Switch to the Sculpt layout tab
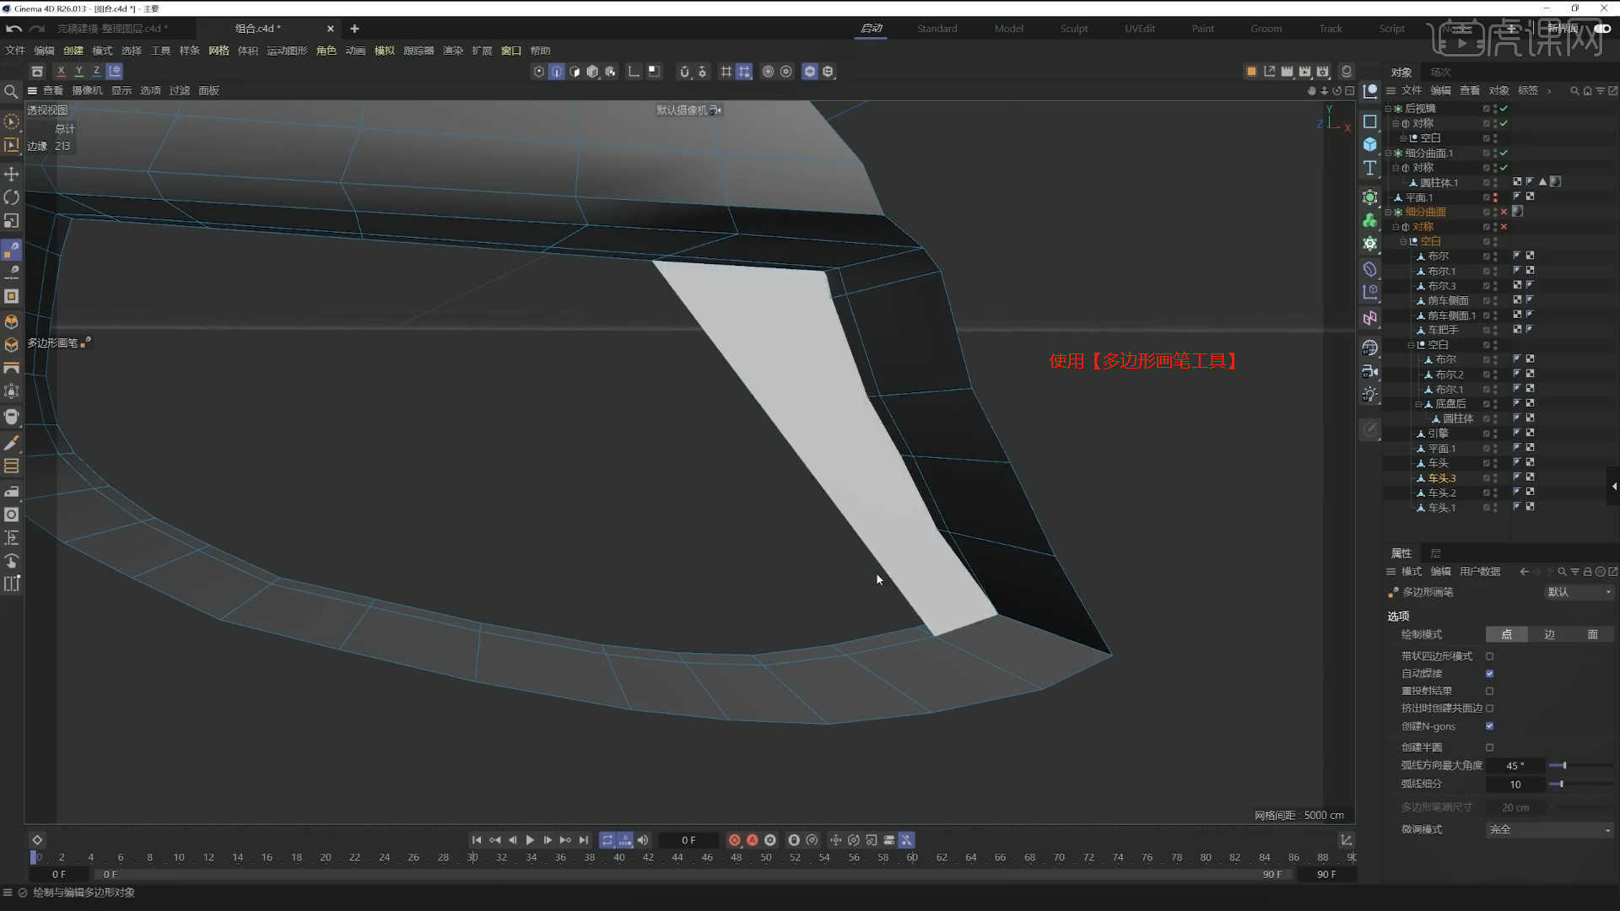The height and width of the screenshot is (911, 1620). click(1073, 29)
